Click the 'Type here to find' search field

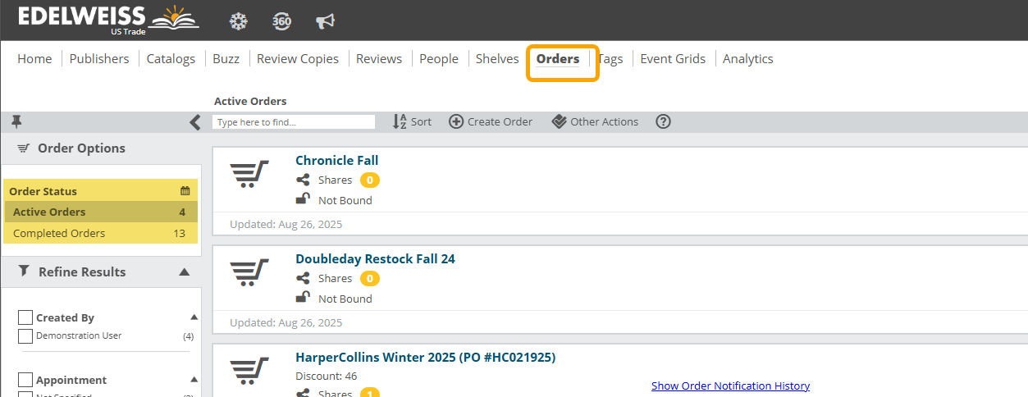293,121
